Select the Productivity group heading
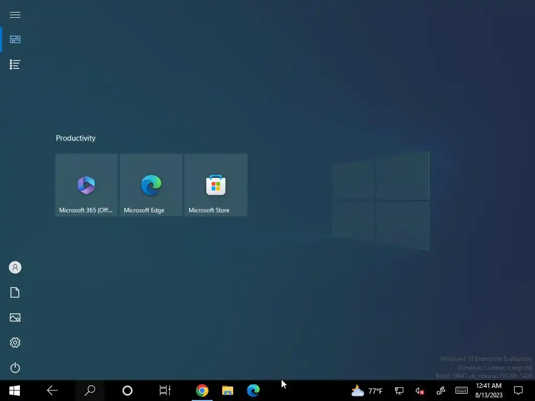Image resolution: width=535 pixels, height=401 pixels. 76,138
